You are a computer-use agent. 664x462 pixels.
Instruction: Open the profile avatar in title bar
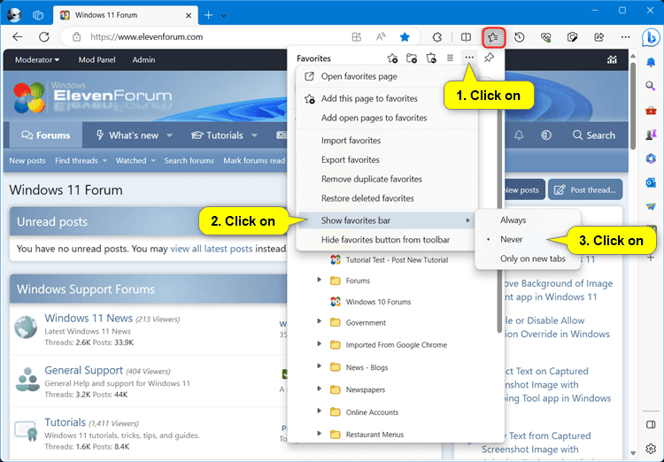pos(14,15)
